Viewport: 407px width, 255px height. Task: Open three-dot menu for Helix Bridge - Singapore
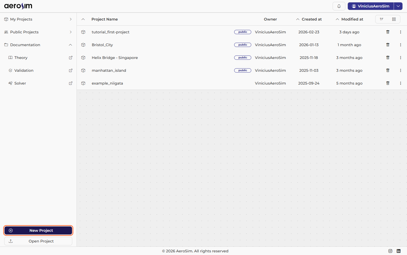pos(400,58)
